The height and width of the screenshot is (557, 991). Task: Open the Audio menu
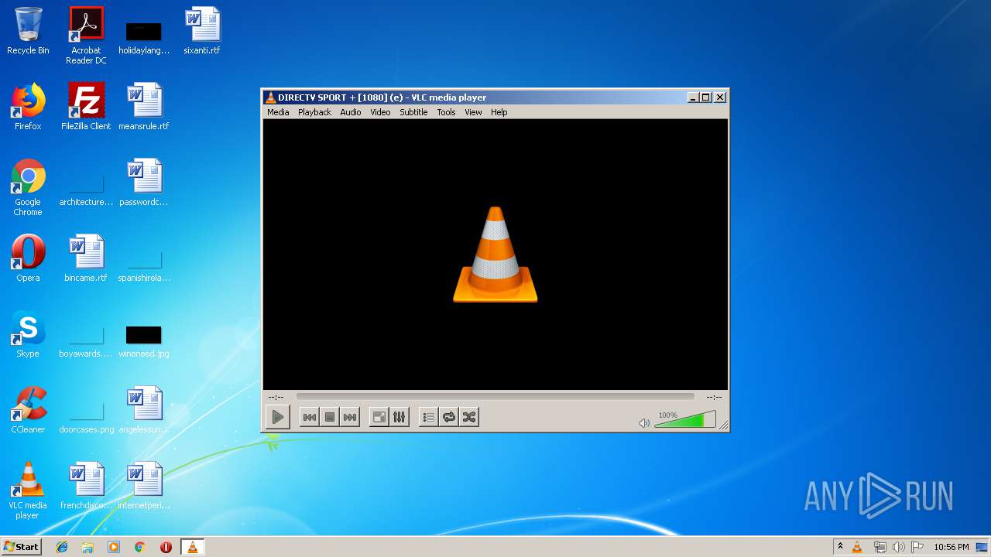click(351, 112)
